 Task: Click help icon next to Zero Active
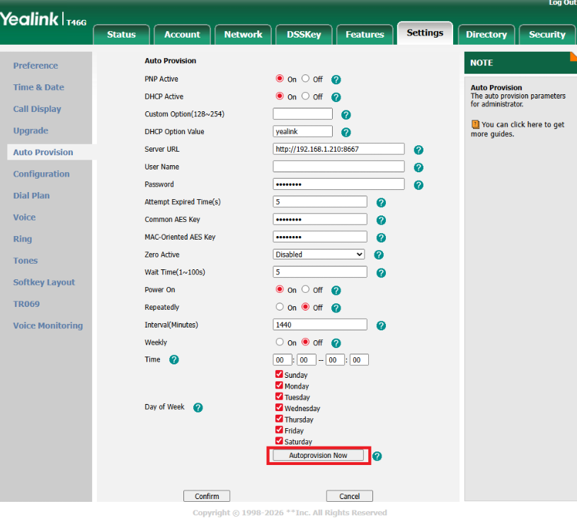pos(379,254)
